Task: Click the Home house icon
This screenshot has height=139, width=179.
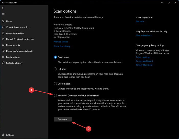Action: (3, 21)
